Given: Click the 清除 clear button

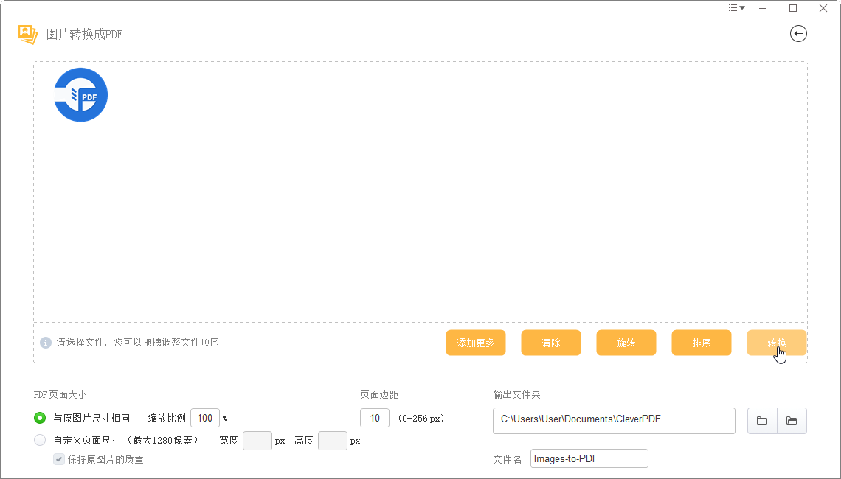Looking at the screenshot, I should pos(550,342).
